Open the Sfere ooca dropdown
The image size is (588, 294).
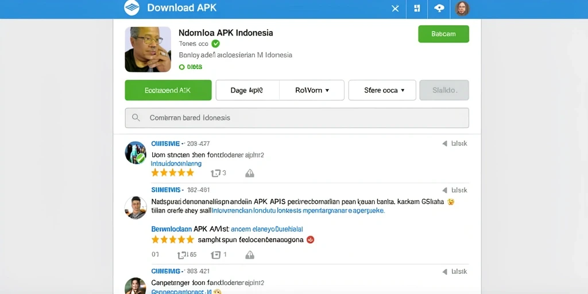tap(382, 90)
